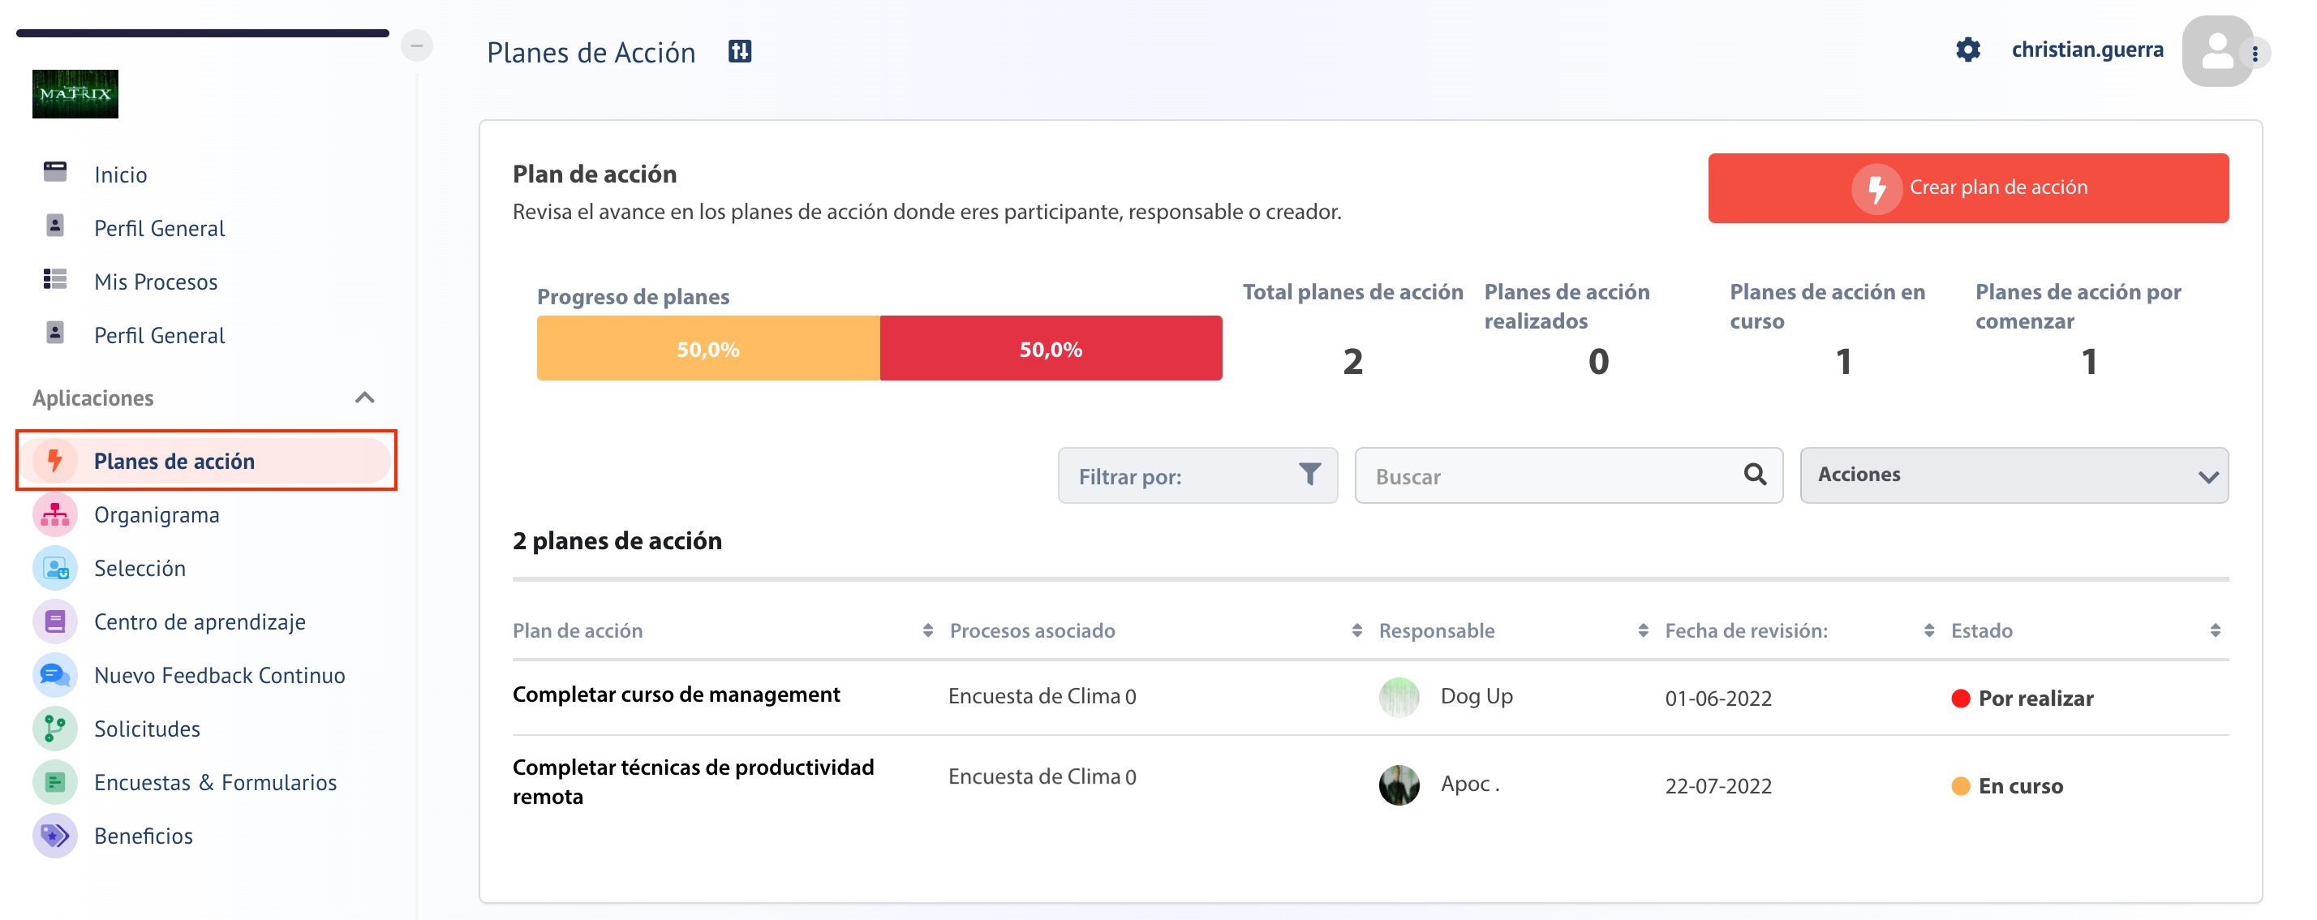Click the christian.guerra username
Image resolution: width=2317 pixels, height=920 pixels.
coord(2087,49)
